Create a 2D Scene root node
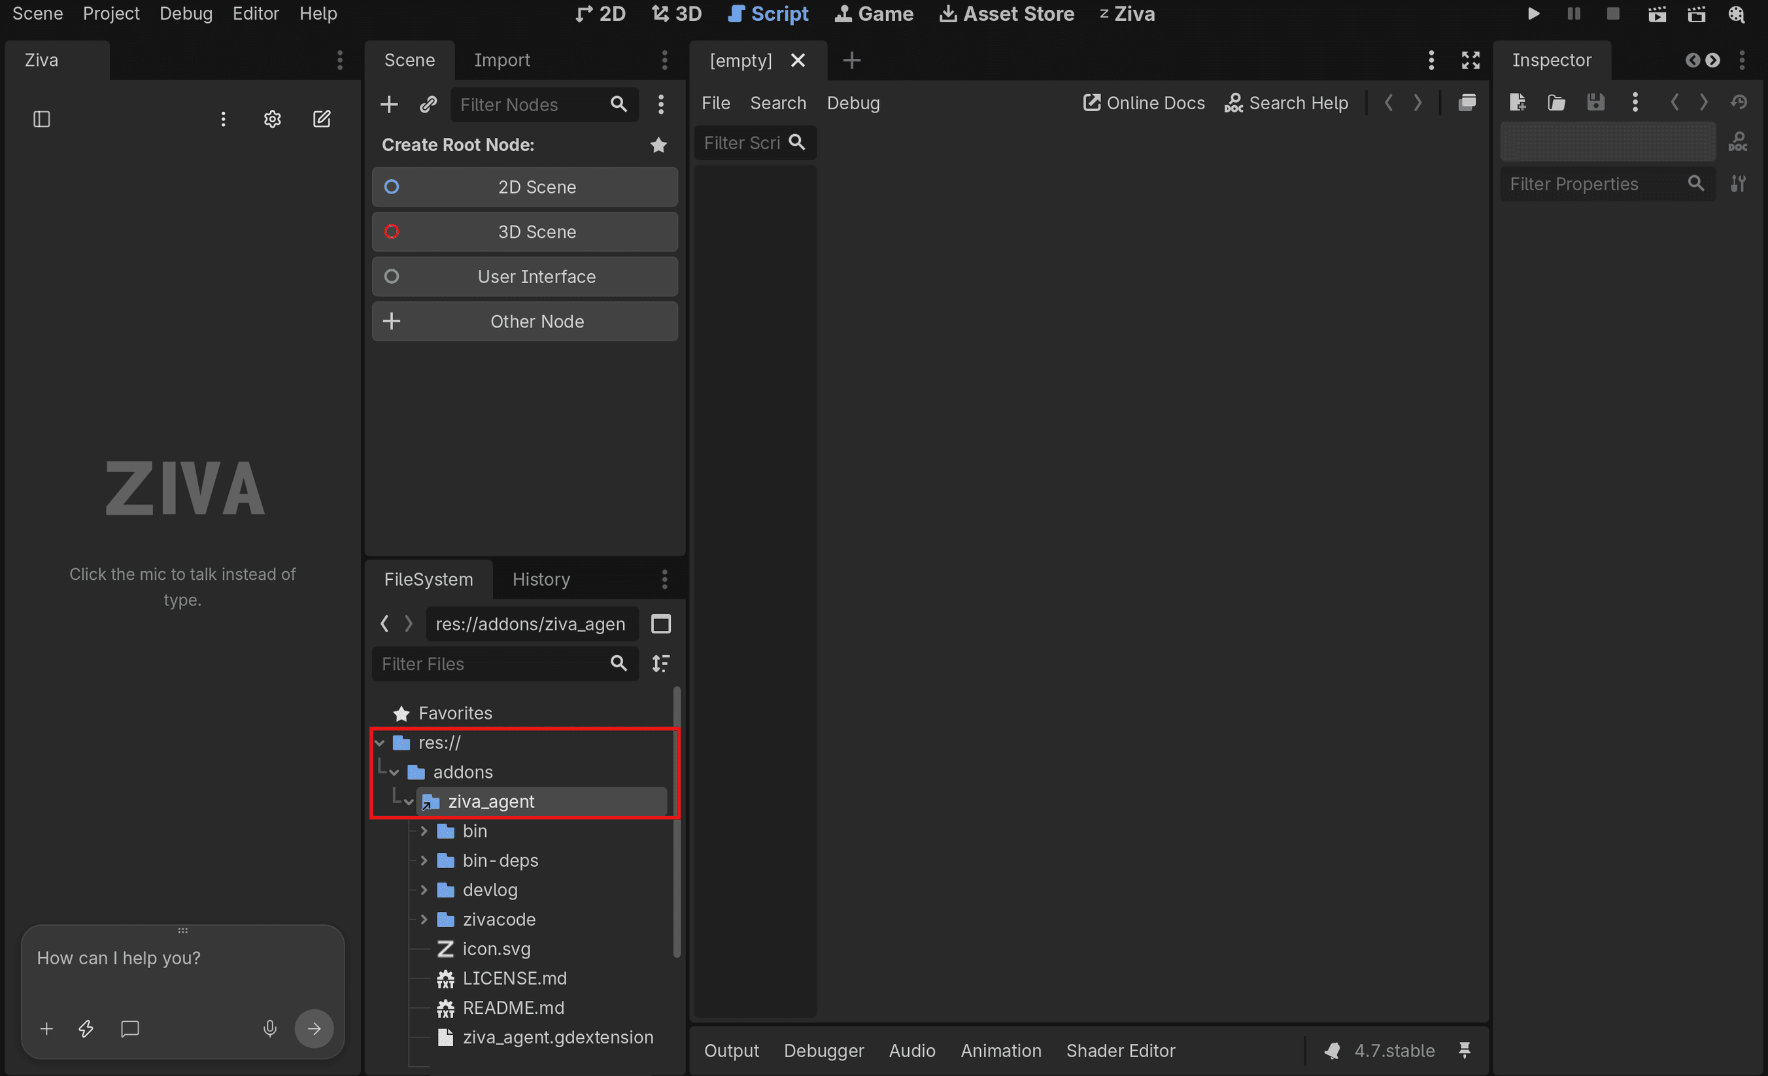This screenshot has width=1768, height=1076. 524,187
